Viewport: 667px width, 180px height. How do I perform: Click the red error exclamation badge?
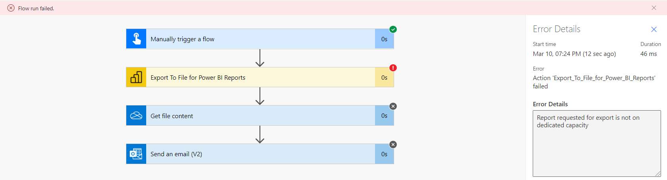[x=393, y=68]
